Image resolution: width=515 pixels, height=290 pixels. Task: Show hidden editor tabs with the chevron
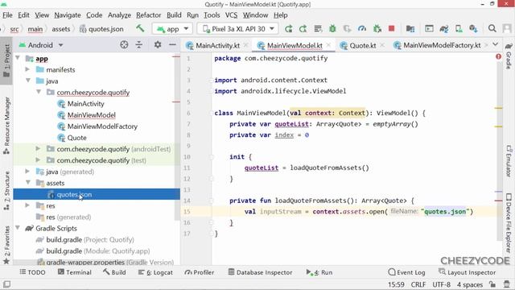(x=496, y=44)
